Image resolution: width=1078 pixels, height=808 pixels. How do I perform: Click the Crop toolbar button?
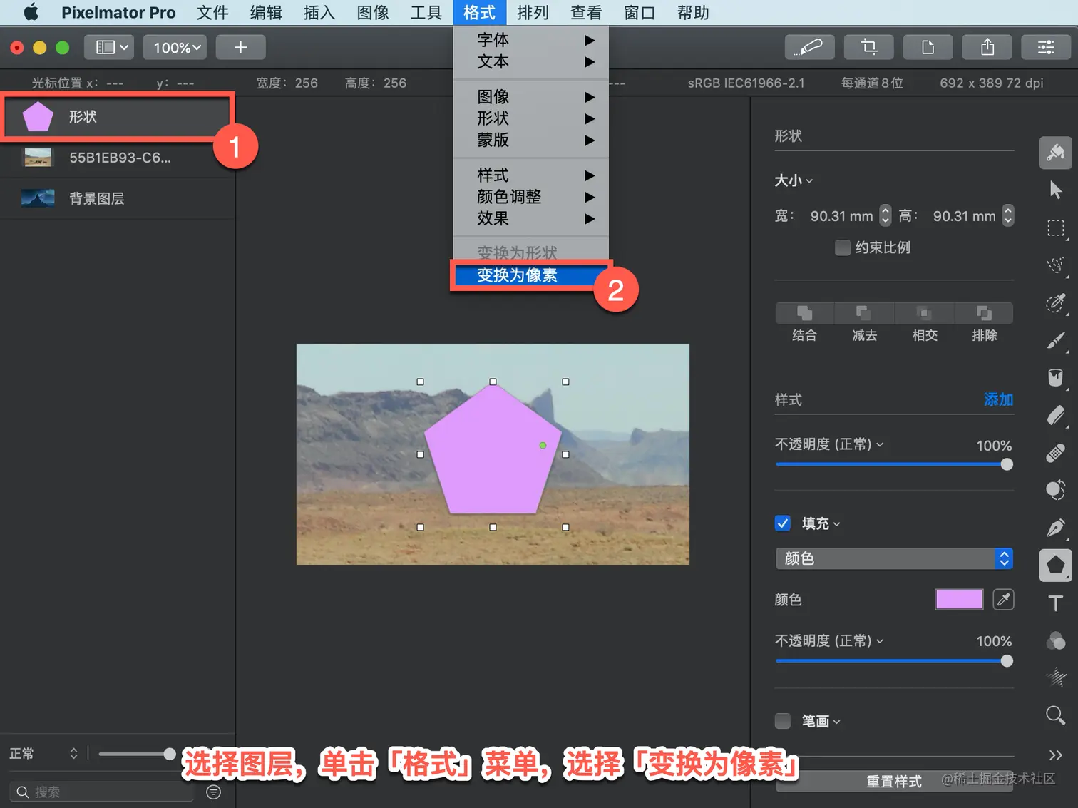point(868,47)
